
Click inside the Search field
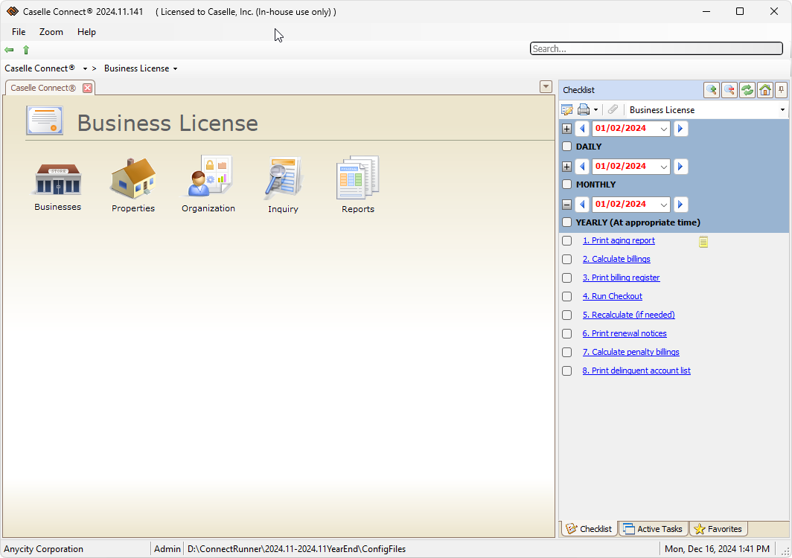[x=655, y=48]
